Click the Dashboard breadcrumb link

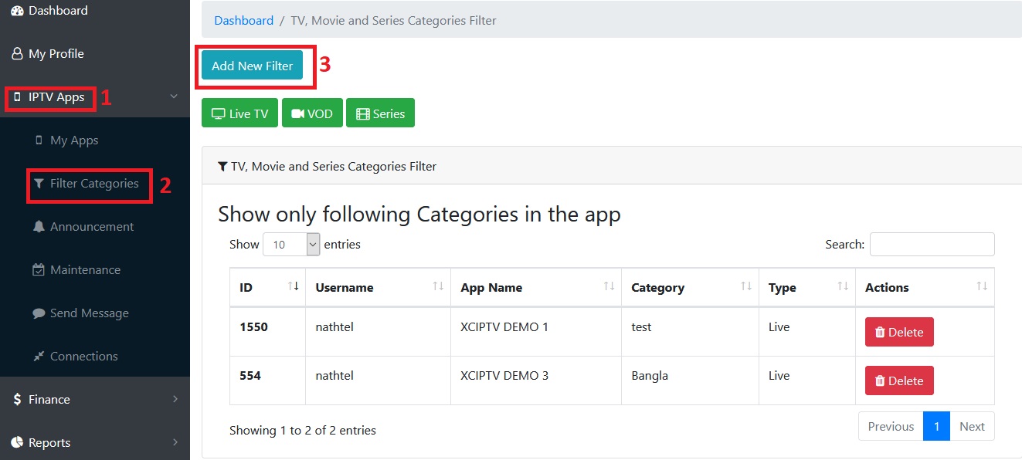(243, 21)
